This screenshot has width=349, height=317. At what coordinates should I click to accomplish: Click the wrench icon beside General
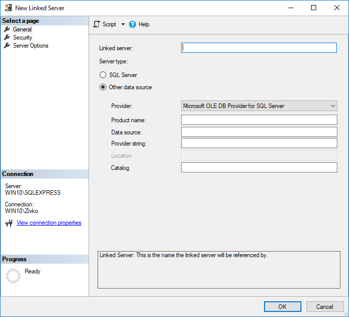coord(7,29)
